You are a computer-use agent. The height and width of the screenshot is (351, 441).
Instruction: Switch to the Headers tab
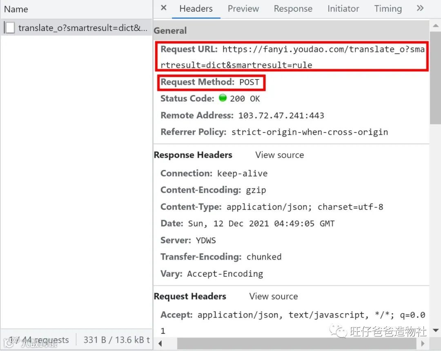[x=196, y=9]
